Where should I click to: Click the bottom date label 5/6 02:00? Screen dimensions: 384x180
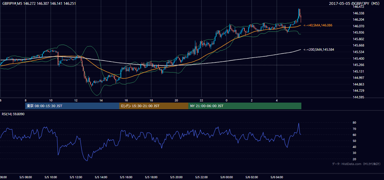[252, 177]
